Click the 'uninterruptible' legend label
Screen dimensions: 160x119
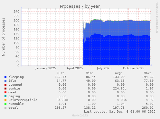point(23,100)
